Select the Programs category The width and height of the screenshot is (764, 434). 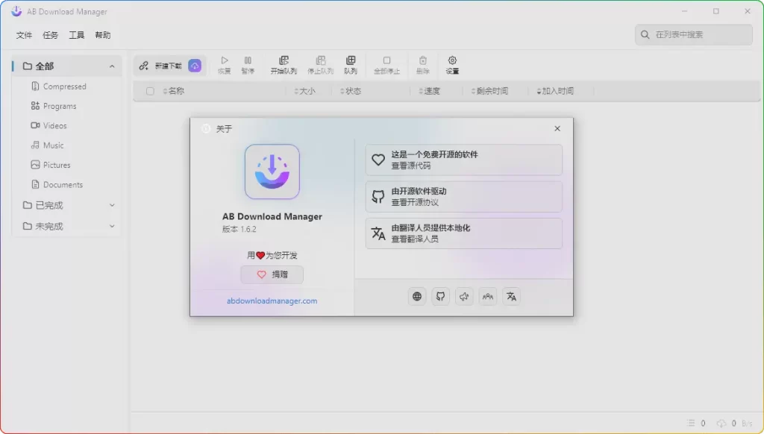click(66, 106)
